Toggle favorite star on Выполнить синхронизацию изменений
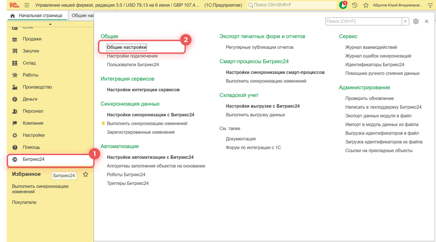The width and height of the screenshot is (436, 242). pyautogui.click(x=103, y=124)
